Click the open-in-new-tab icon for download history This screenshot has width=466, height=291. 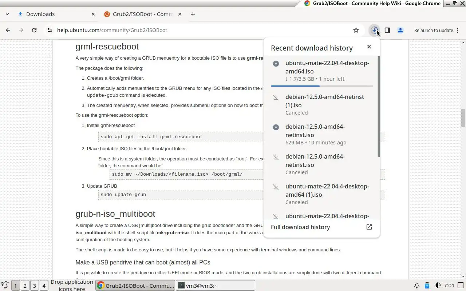pyautogui.click(x=369, y=227)
